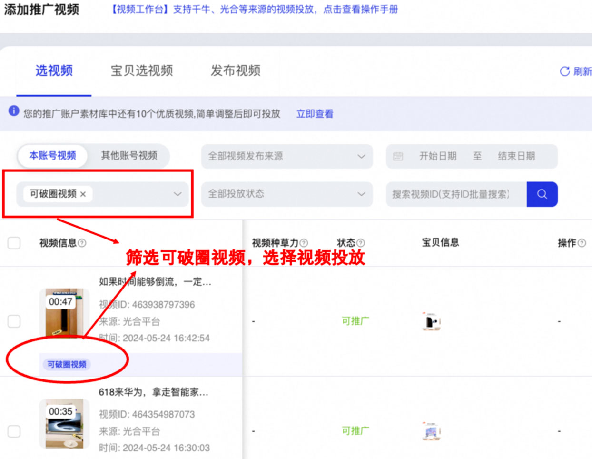Click the 可破圈视频 badge under first video
Image resolution: width=592 pixels, height=459 pixels.
(x=67, y=365)
